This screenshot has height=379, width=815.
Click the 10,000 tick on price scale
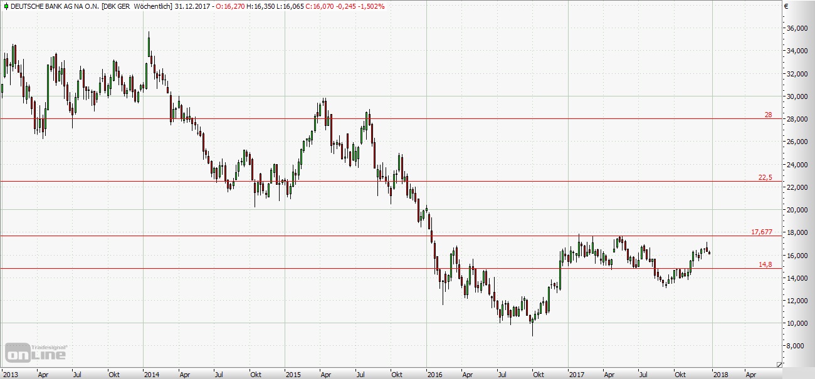(x=797, y=323)
